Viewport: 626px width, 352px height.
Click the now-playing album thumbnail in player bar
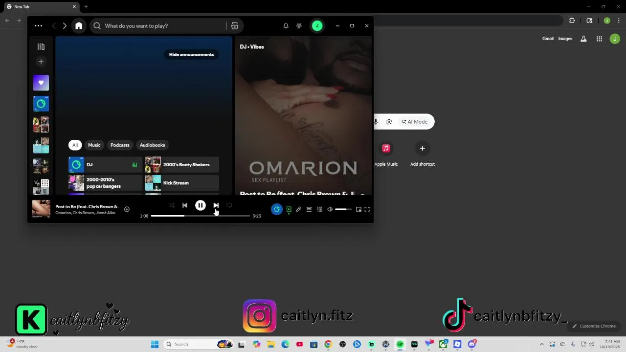[x=41, y=209]
